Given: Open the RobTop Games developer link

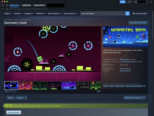Looking at the screenshot, I should click(125, 69).
